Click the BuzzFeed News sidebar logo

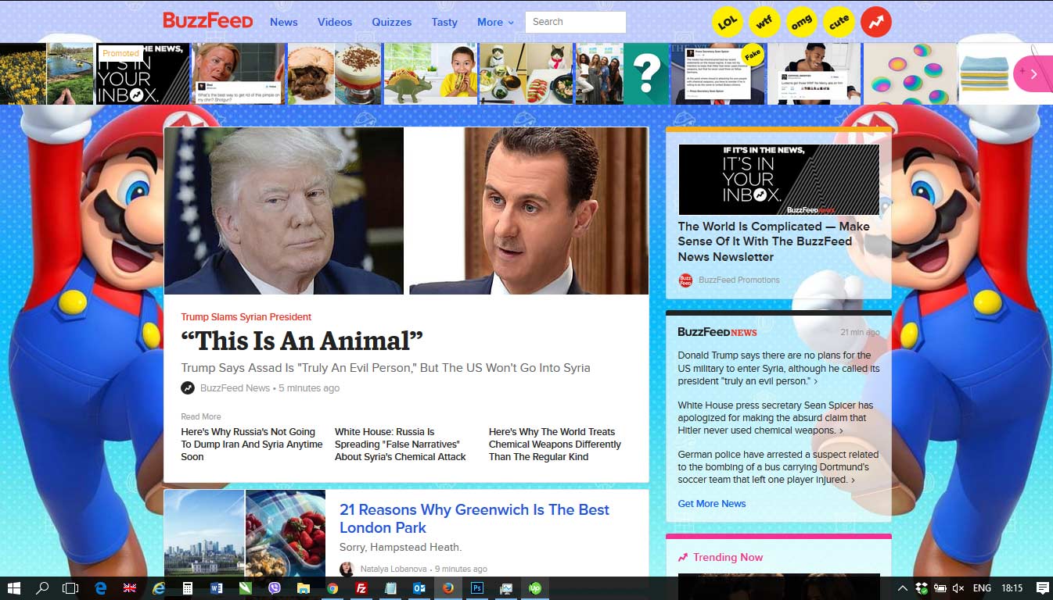tap(717, 332)
